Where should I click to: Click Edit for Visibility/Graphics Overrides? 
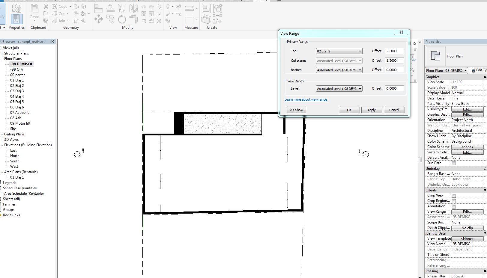click(467, 109)
